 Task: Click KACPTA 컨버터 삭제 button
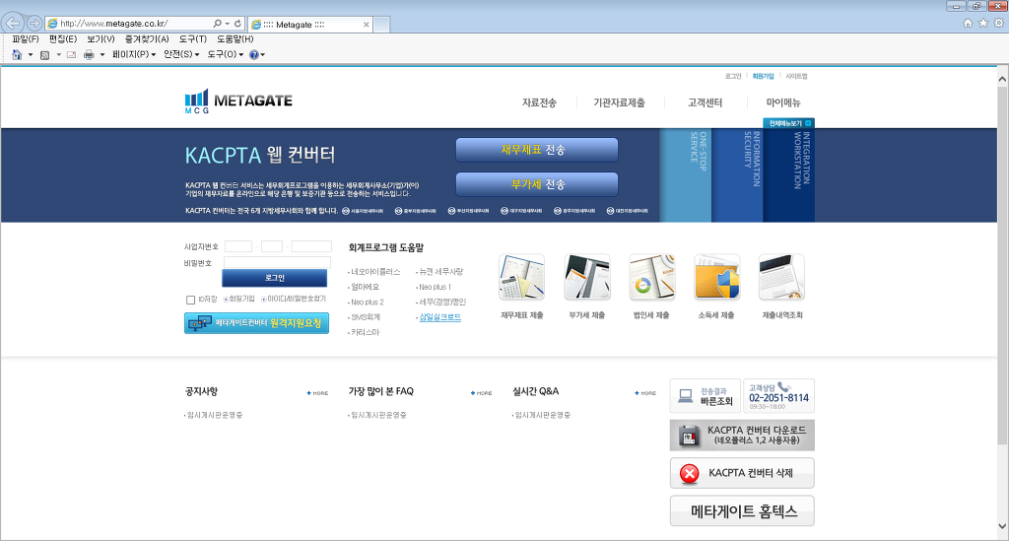(x=742, y=473)
